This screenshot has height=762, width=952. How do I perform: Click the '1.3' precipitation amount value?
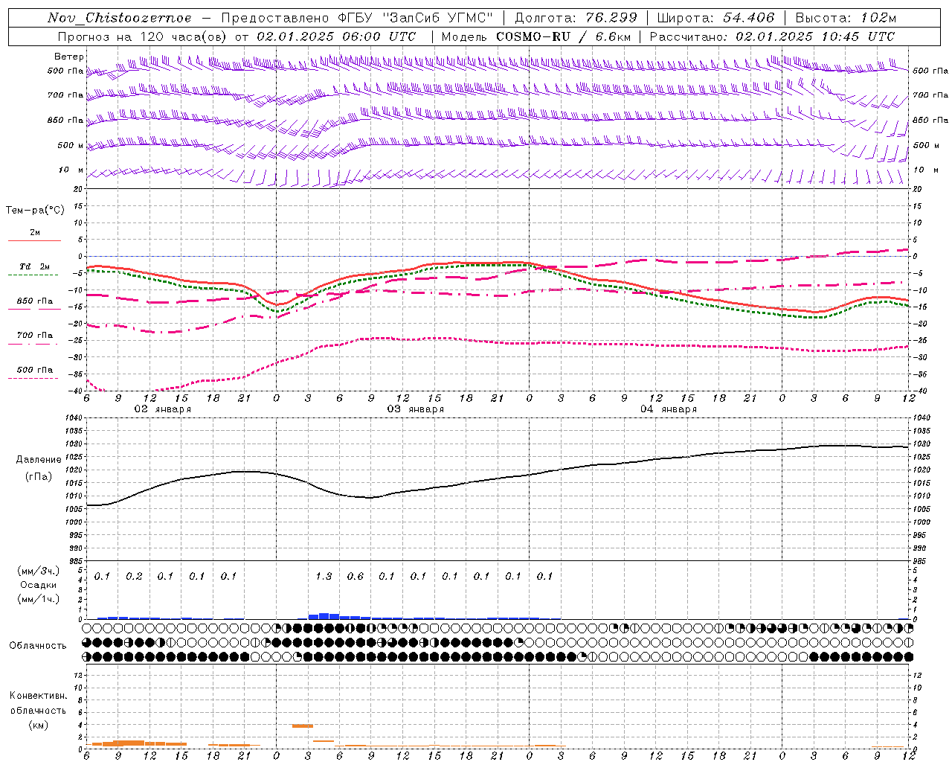click(324, 577)
